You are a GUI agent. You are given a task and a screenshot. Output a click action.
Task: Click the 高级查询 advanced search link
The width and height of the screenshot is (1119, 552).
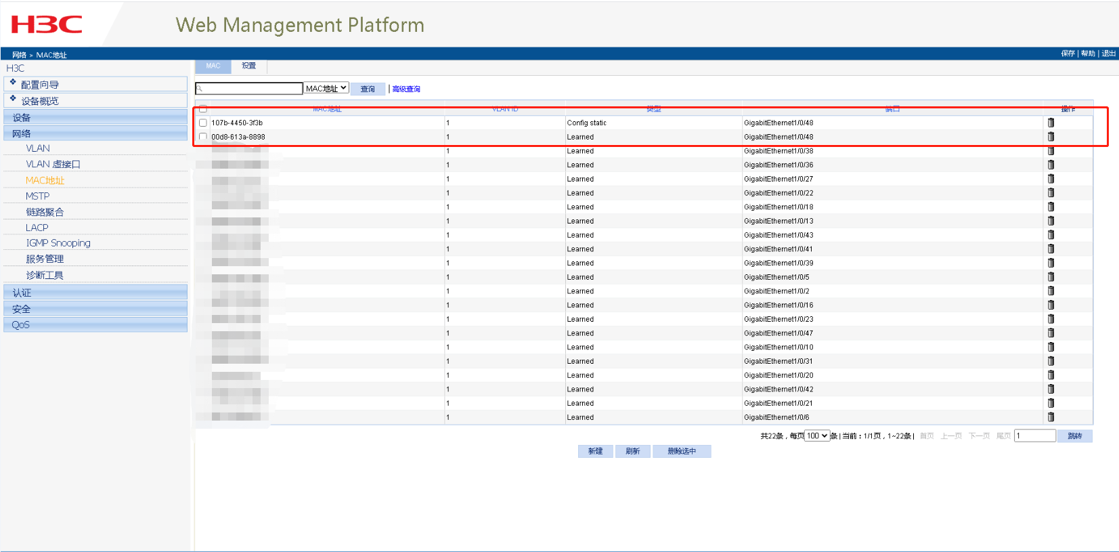(x=406, y=89)
